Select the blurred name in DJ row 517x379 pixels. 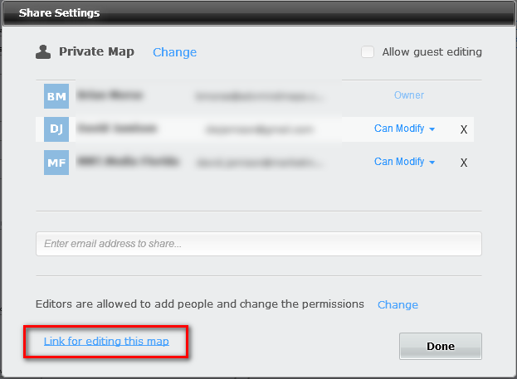[117, 129]
